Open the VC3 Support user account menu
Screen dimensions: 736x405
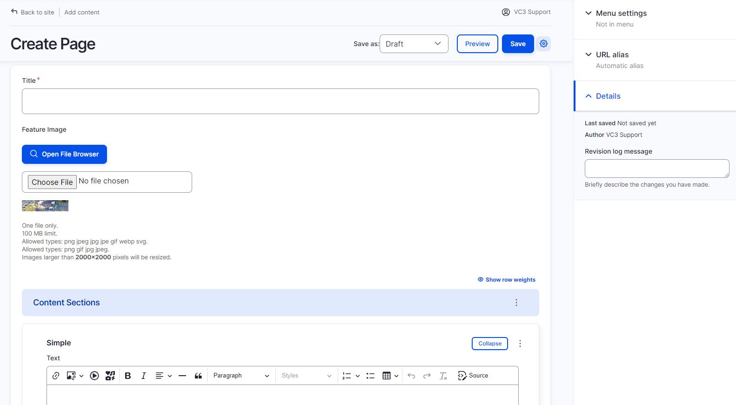pos(526,12)
